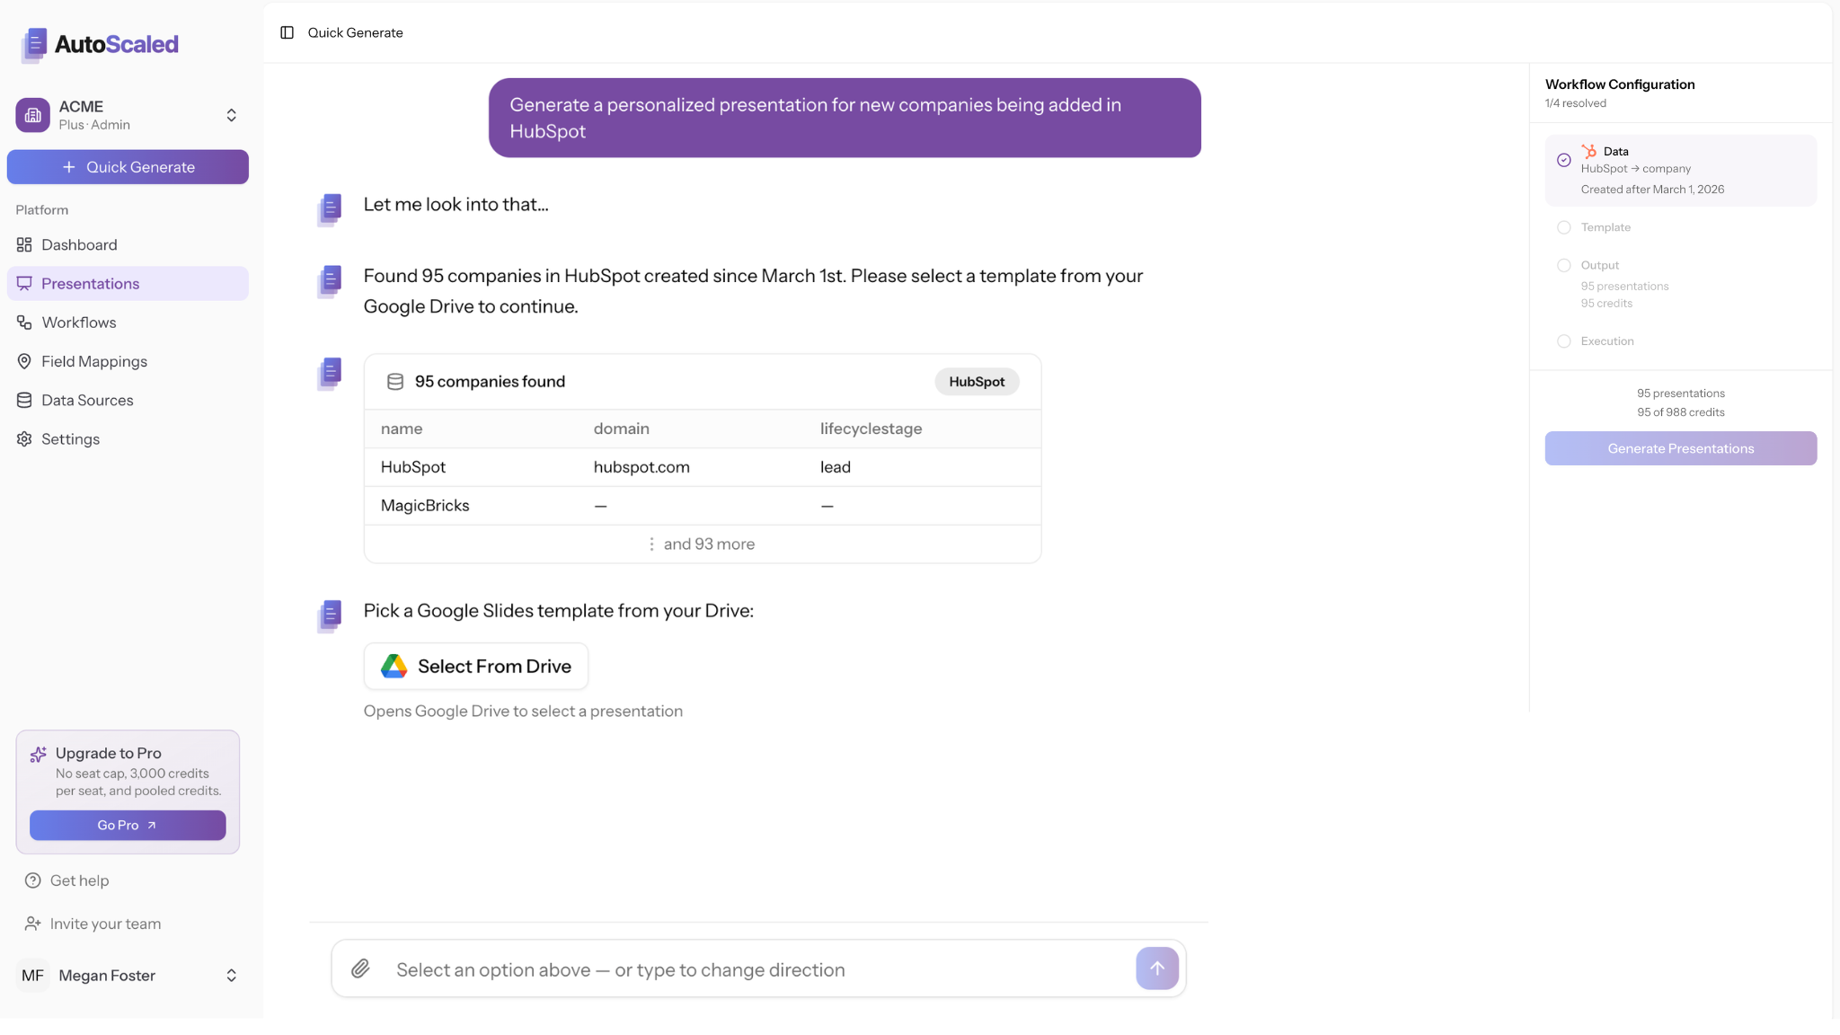Click the Presentations screen icon
Viewport: 1840px width, 1035px height.
pos(24,283)
